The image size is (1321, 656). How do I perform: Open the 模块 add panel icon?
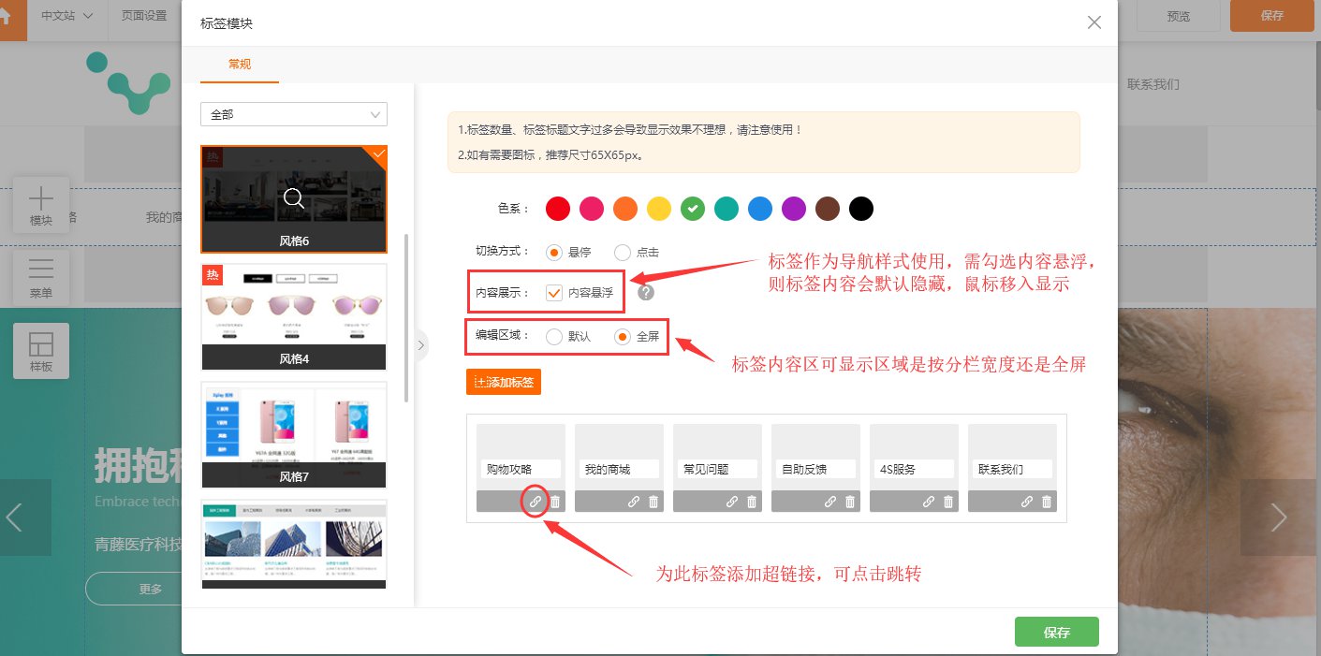(41, 205)
